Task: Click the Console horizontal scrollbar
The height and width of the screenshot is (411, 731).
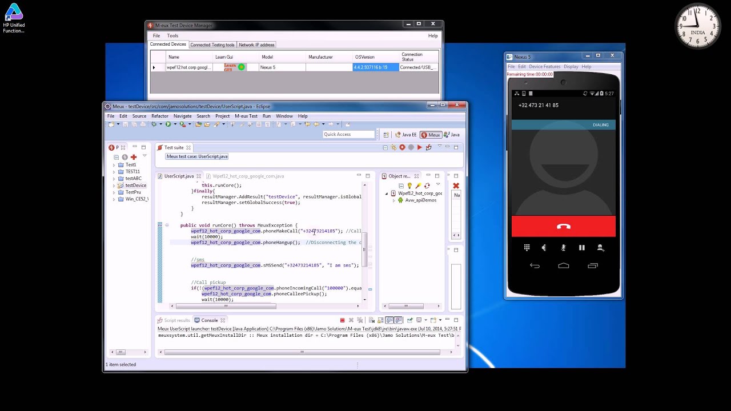Action: (302, 352)
